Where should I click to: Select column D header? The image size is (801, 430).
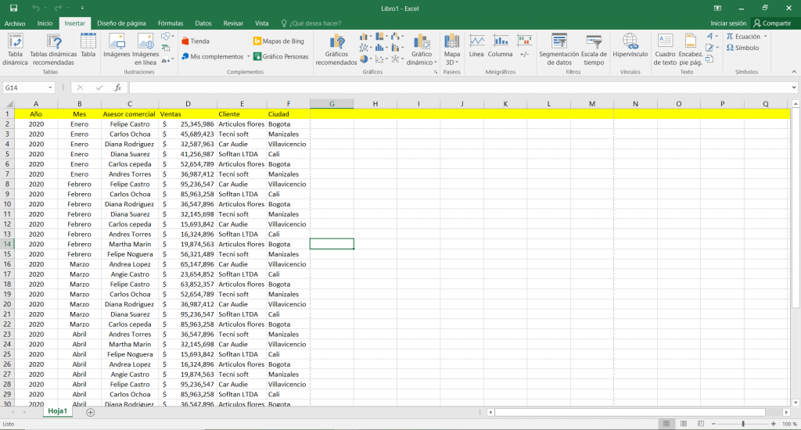188,104
